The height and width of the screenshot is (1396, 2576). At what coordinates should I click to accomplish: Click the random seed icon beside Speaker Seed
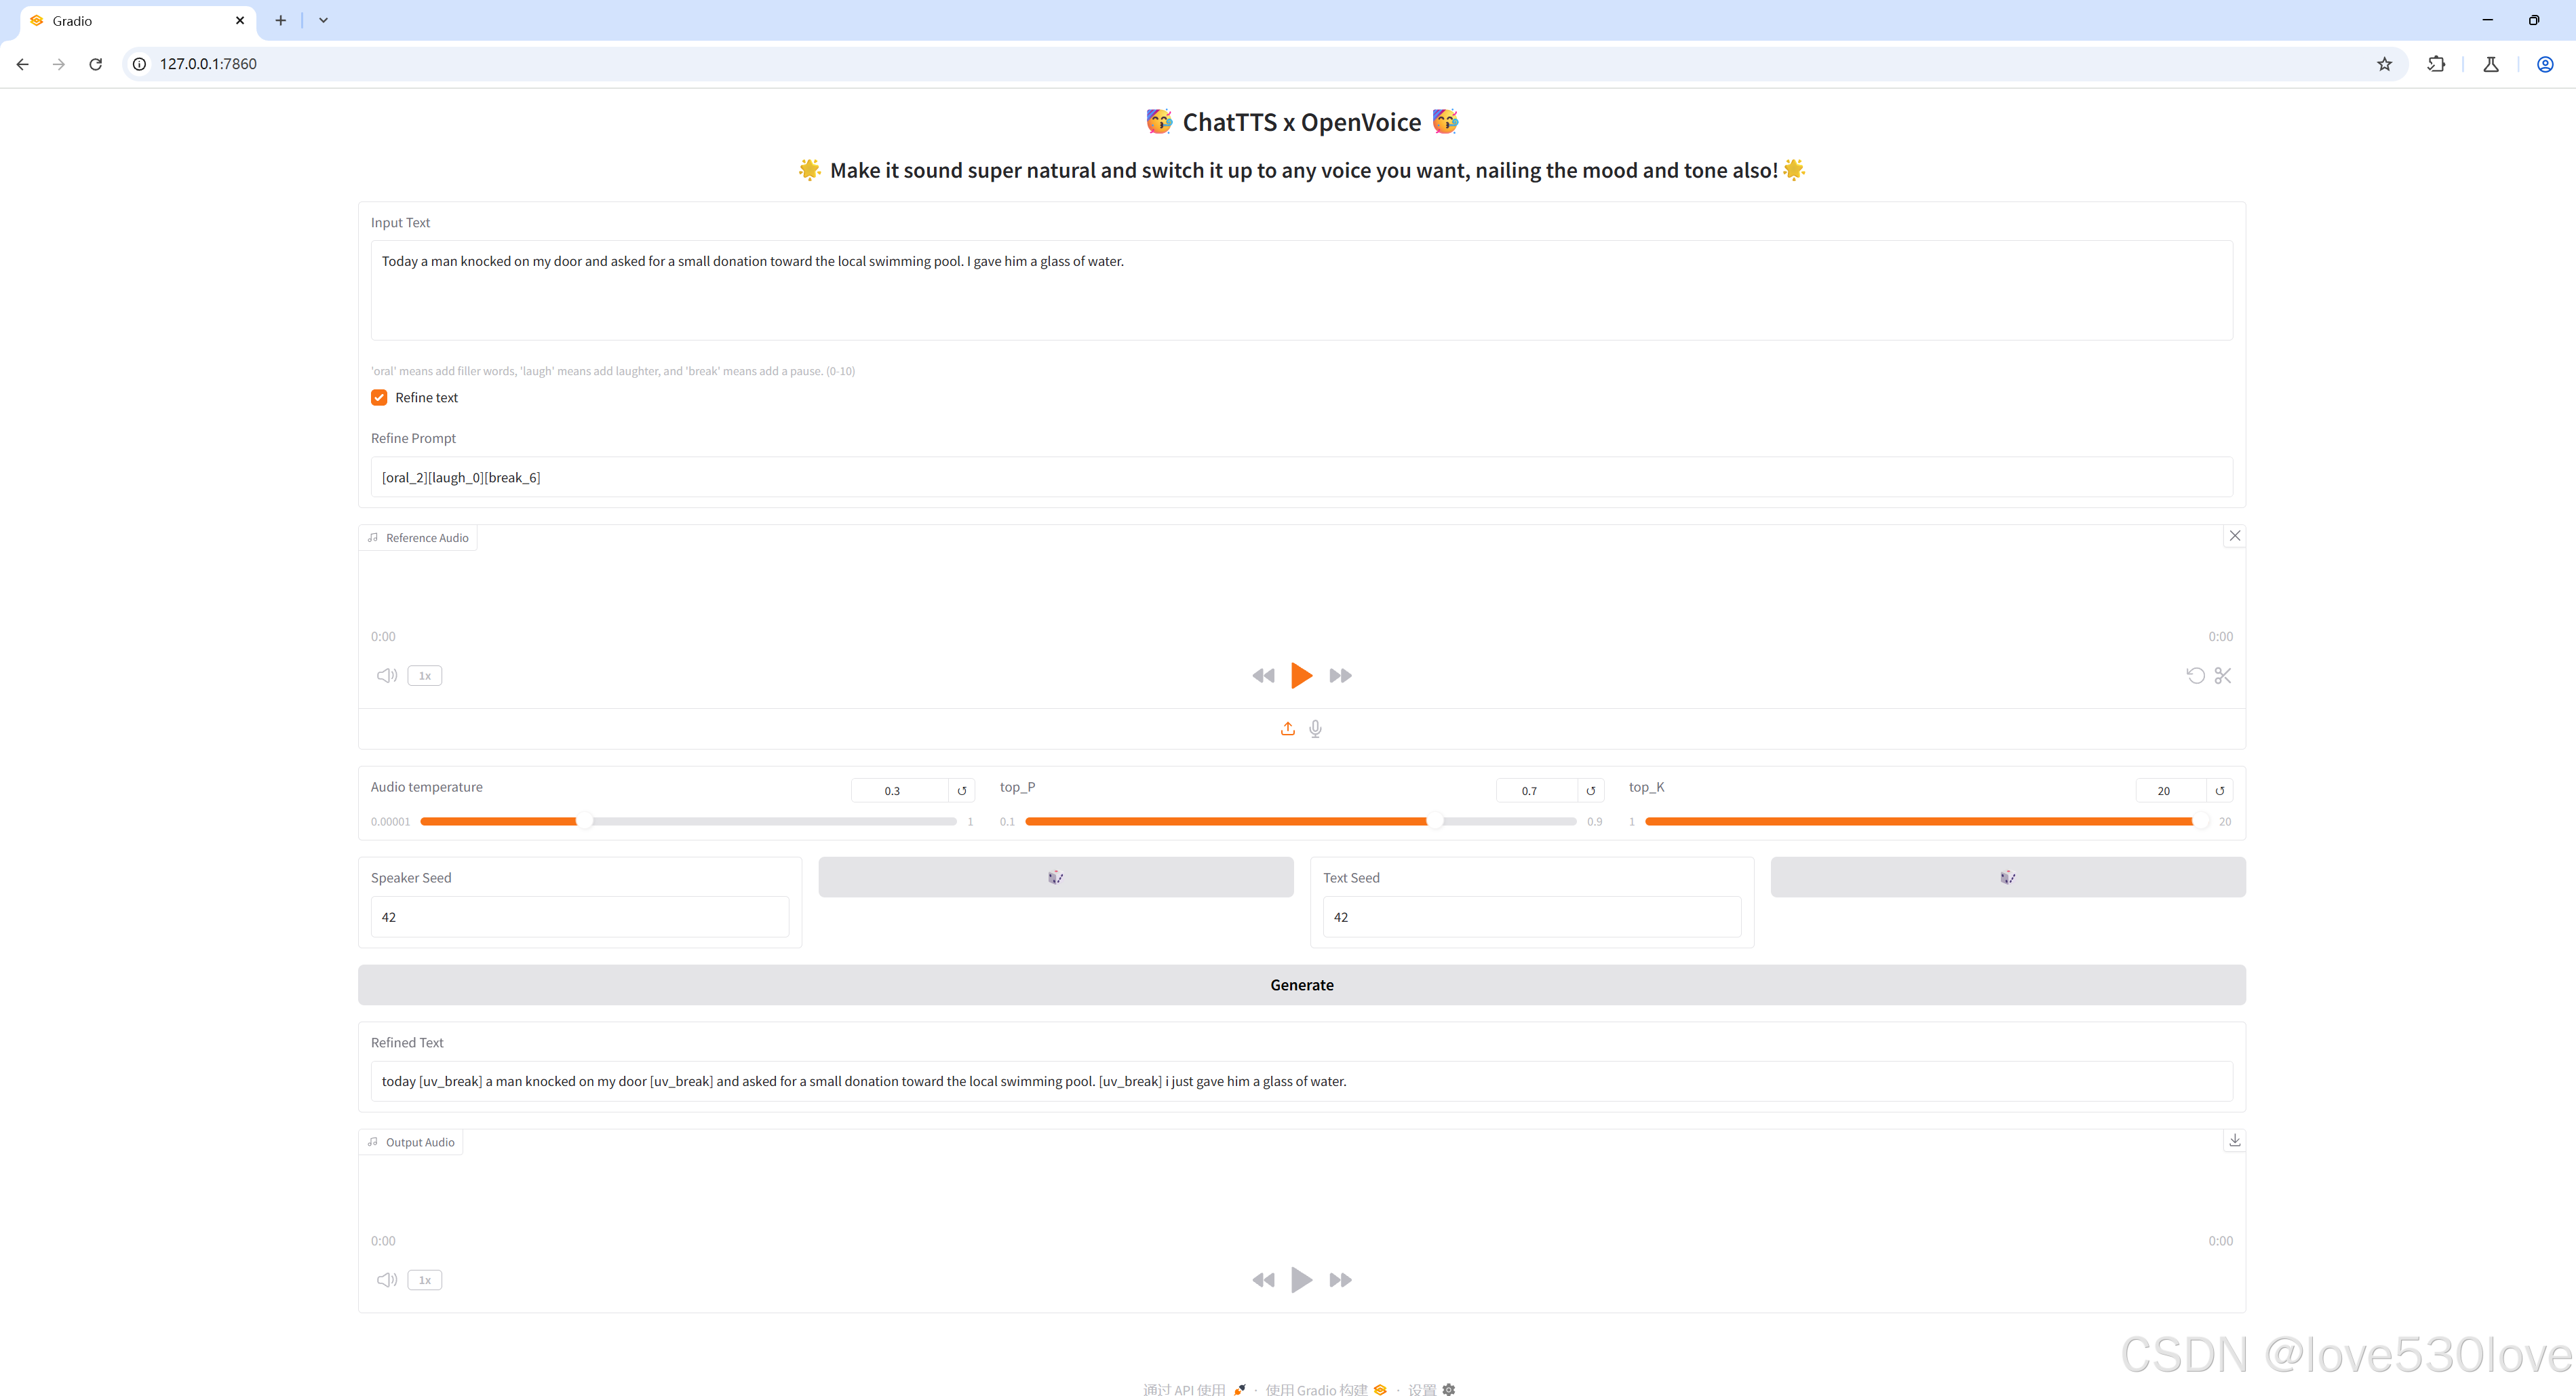pos(1055,877)
